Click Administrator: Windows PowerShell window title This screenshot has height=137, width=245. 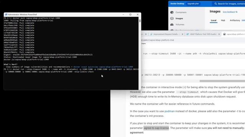click(22, 14)
